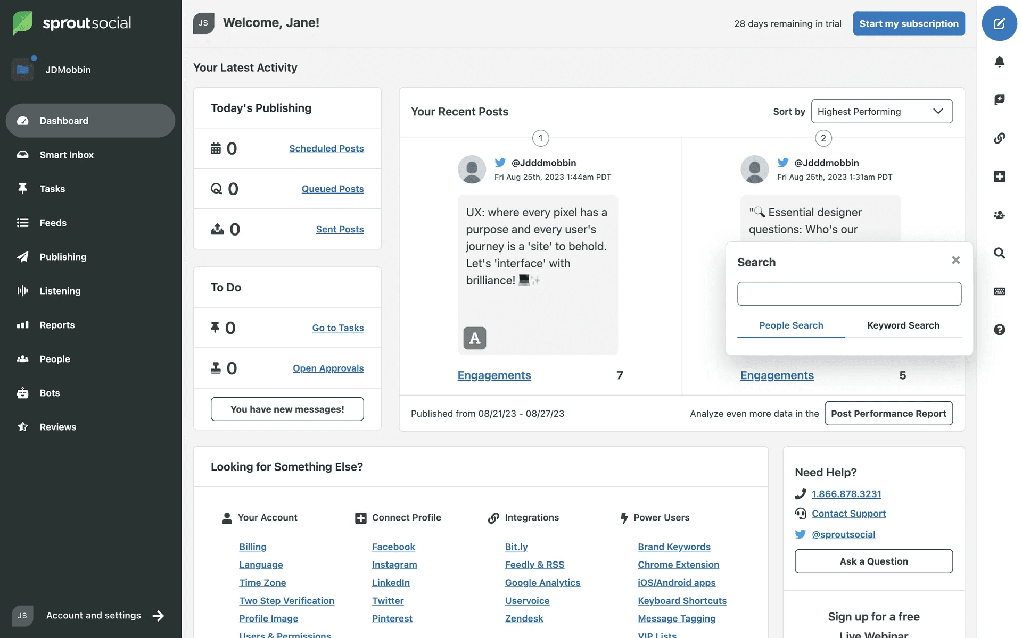1022x638 pixels.
Task: Switch to Keyword Search tab
Action: [903, 325]
